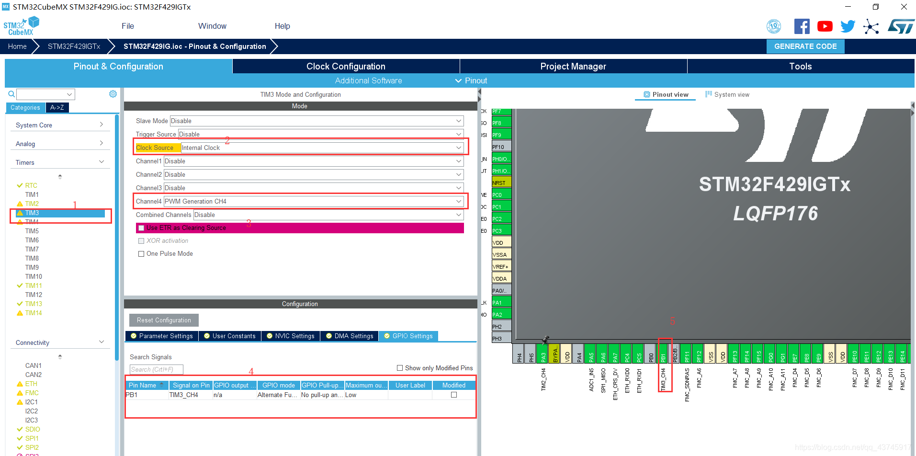Click the STM32CubeMX logo
Image resolution: width=916 pixels, height=456 pixels.
click(x=21, y=26)
